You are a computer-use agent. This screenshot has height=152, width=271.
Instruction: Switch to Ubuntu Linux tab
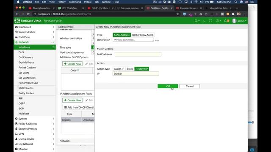coord(218,8)
